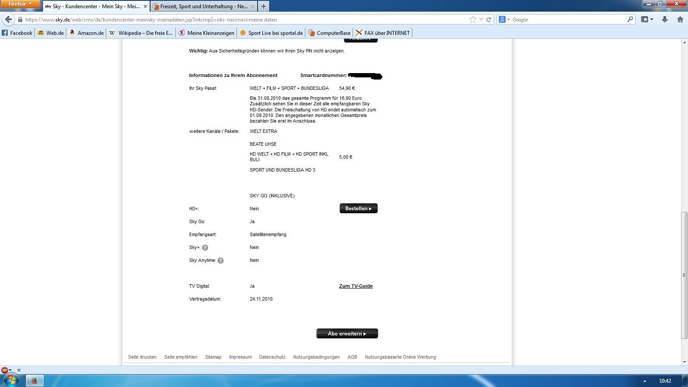This screenshot has width=688, height=387.
Task: Show hidden system tray icons arrow
Action: tap(645, 381)
